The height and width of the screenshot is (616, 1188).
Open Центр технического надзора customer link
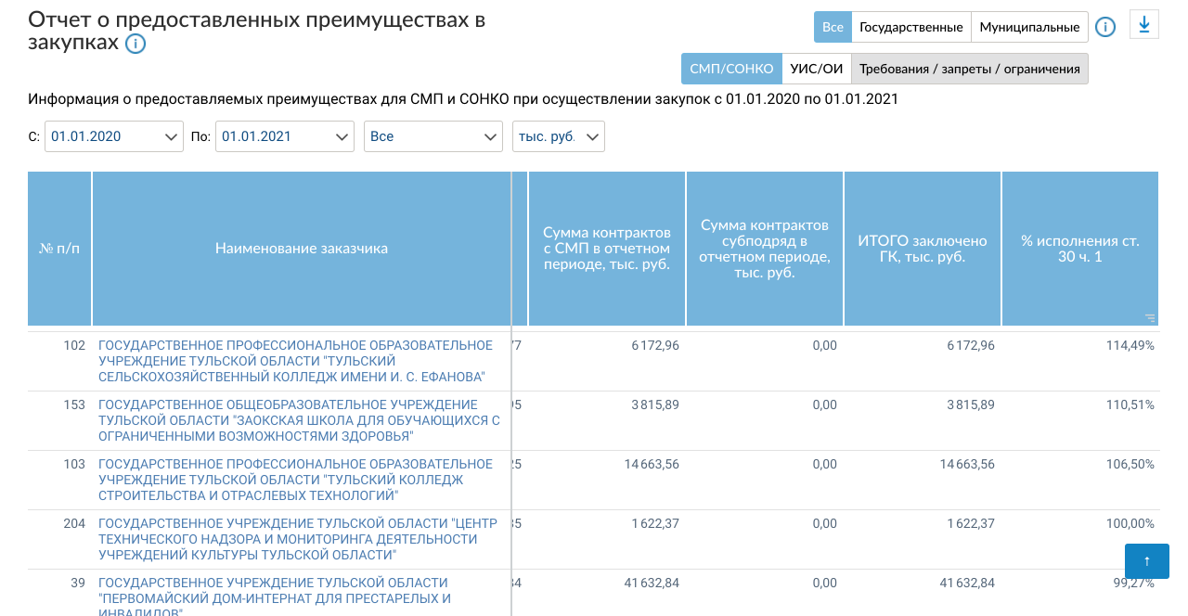pos(297,539)
